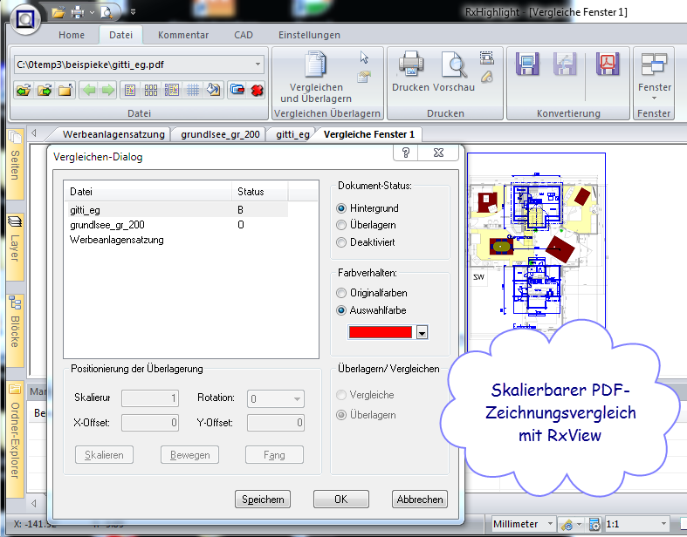Click the Vergleichen und Überlagern document icon
Screen dimensions: 687x537
pos(315,64)
